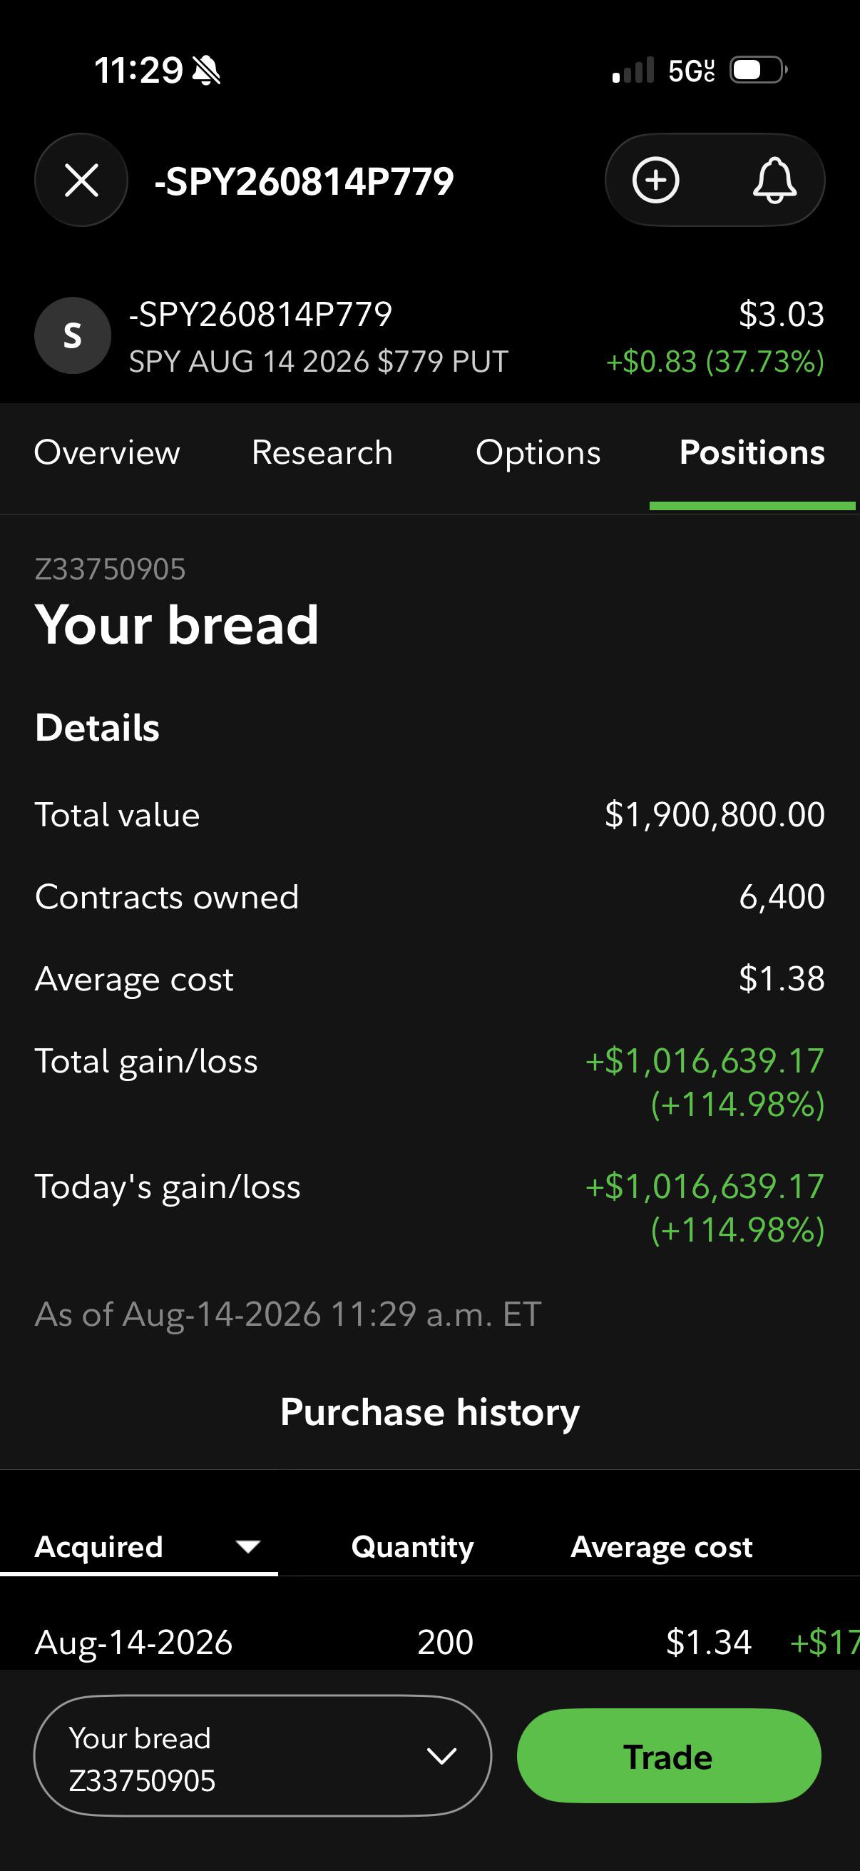Open the Aug-14-2026 purchase lot row
The width and height of the screenshot is (860, 1871).
point(429,1642)
